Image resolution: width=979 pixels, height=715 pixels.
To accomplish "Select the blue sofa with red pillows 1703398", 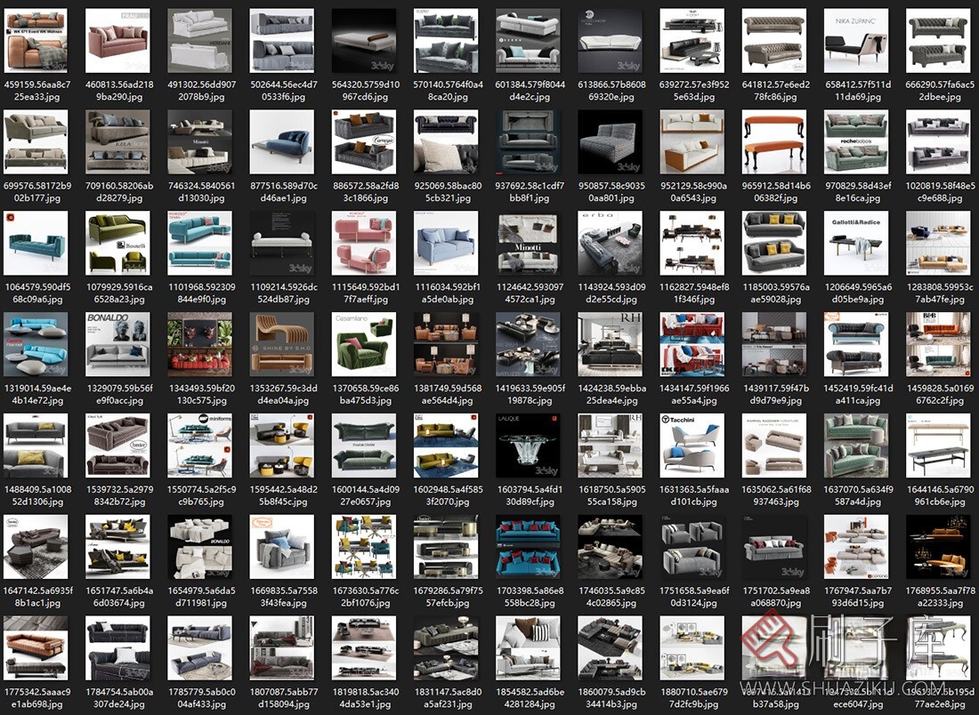I will click(527, 546).
